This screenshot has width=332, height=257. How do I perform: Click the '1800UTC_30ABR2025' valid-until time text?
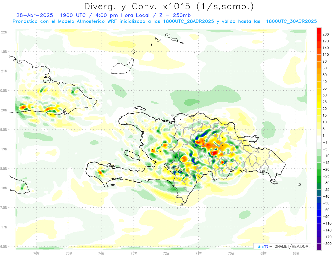[x=291, y=21]
